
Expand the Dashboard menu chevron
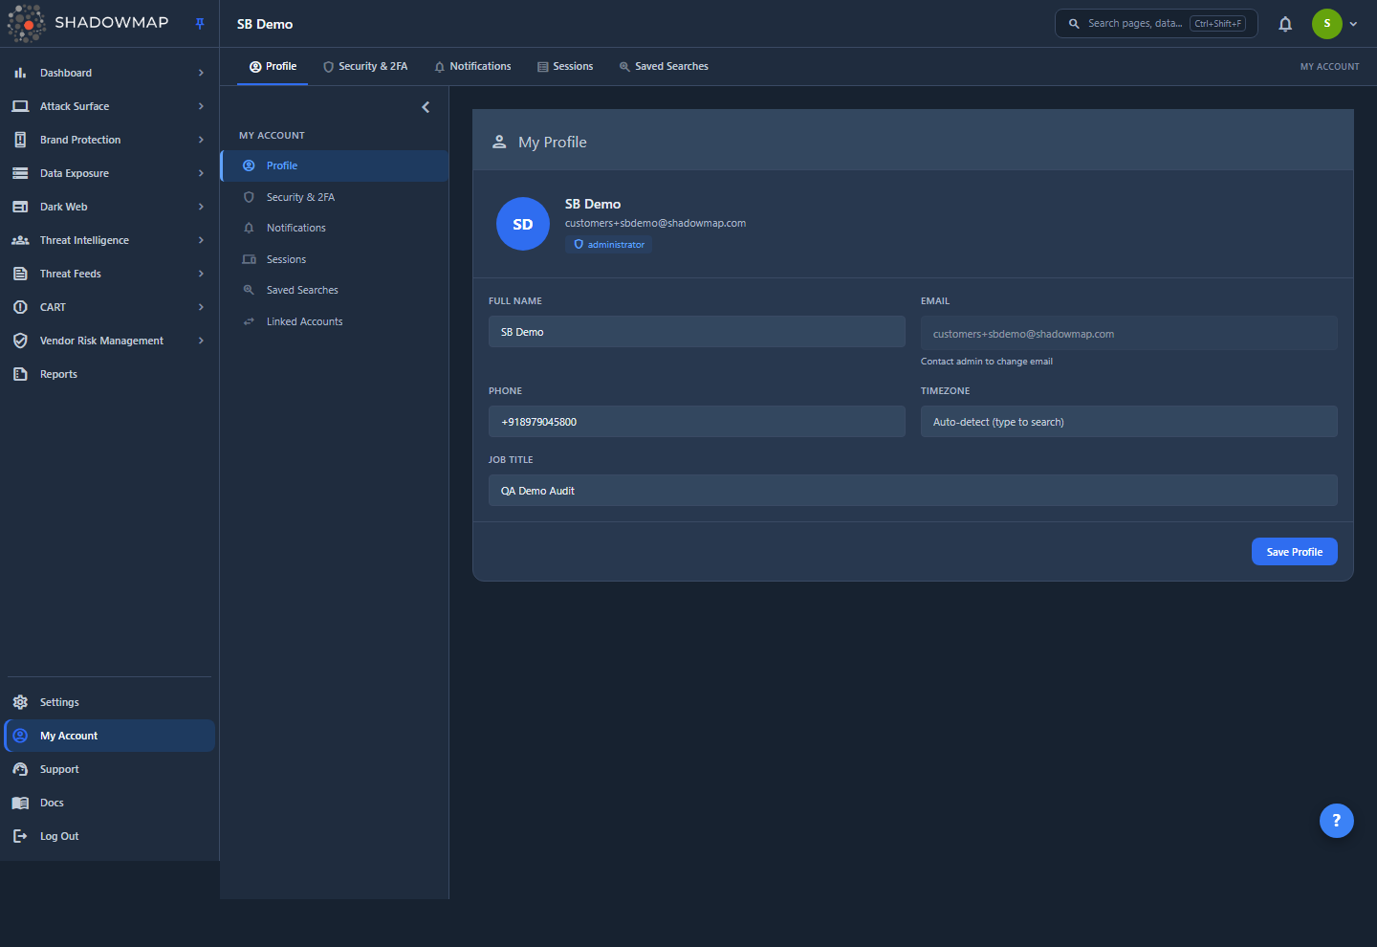pyautogui.click(x=201, y=73)
